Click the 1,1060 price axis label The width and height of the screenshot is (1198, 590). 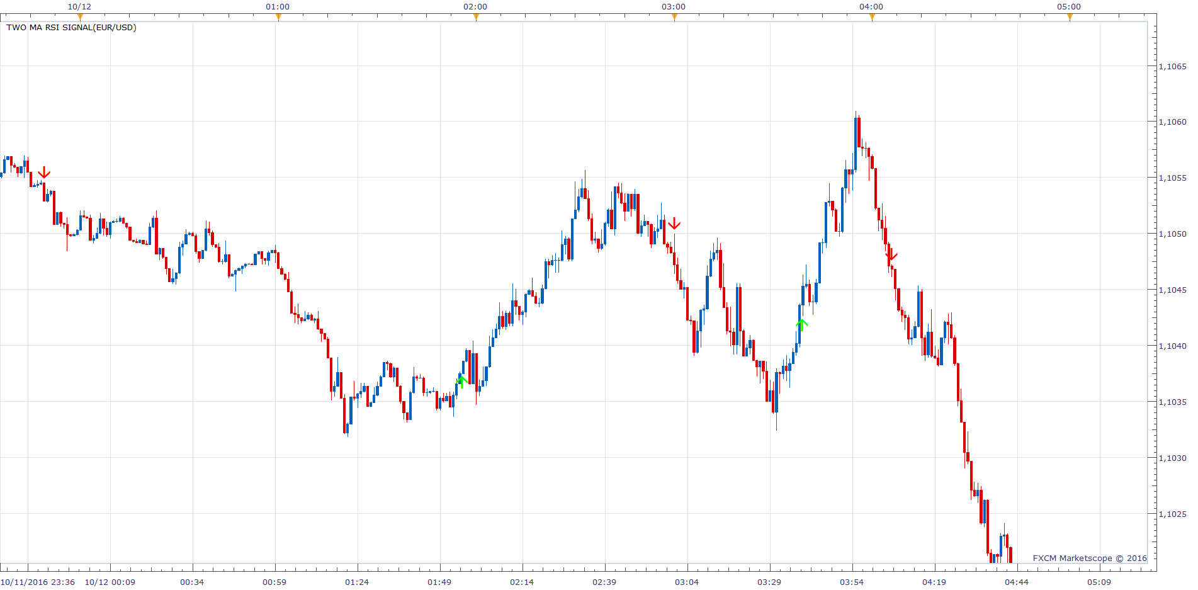(1172, 122)
